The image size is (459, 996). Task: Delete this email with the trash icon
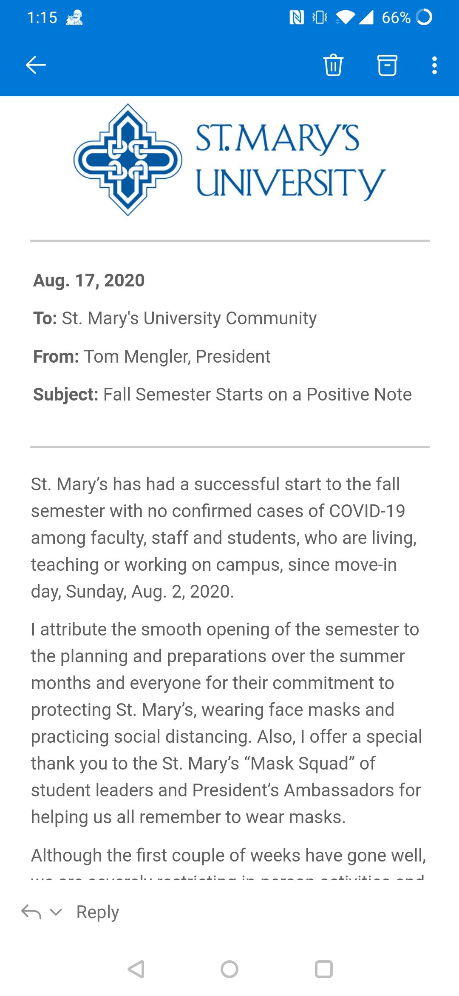tap(333, 65)
